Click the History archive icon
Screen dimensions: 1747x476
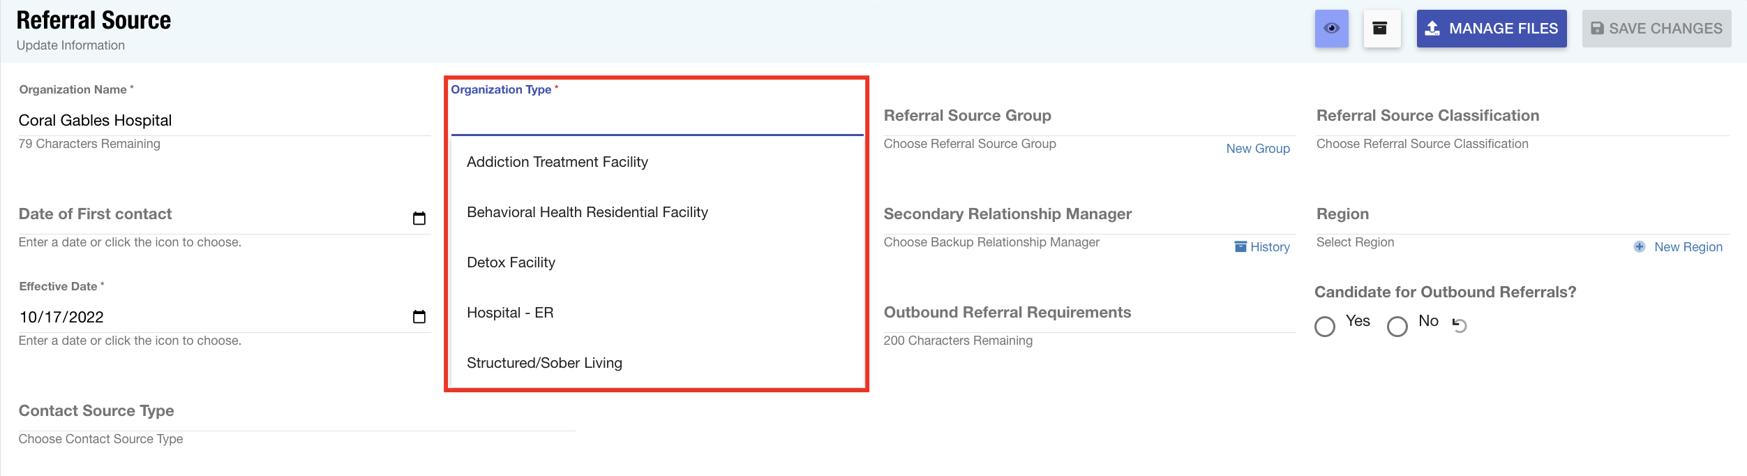pos(1240,247)
